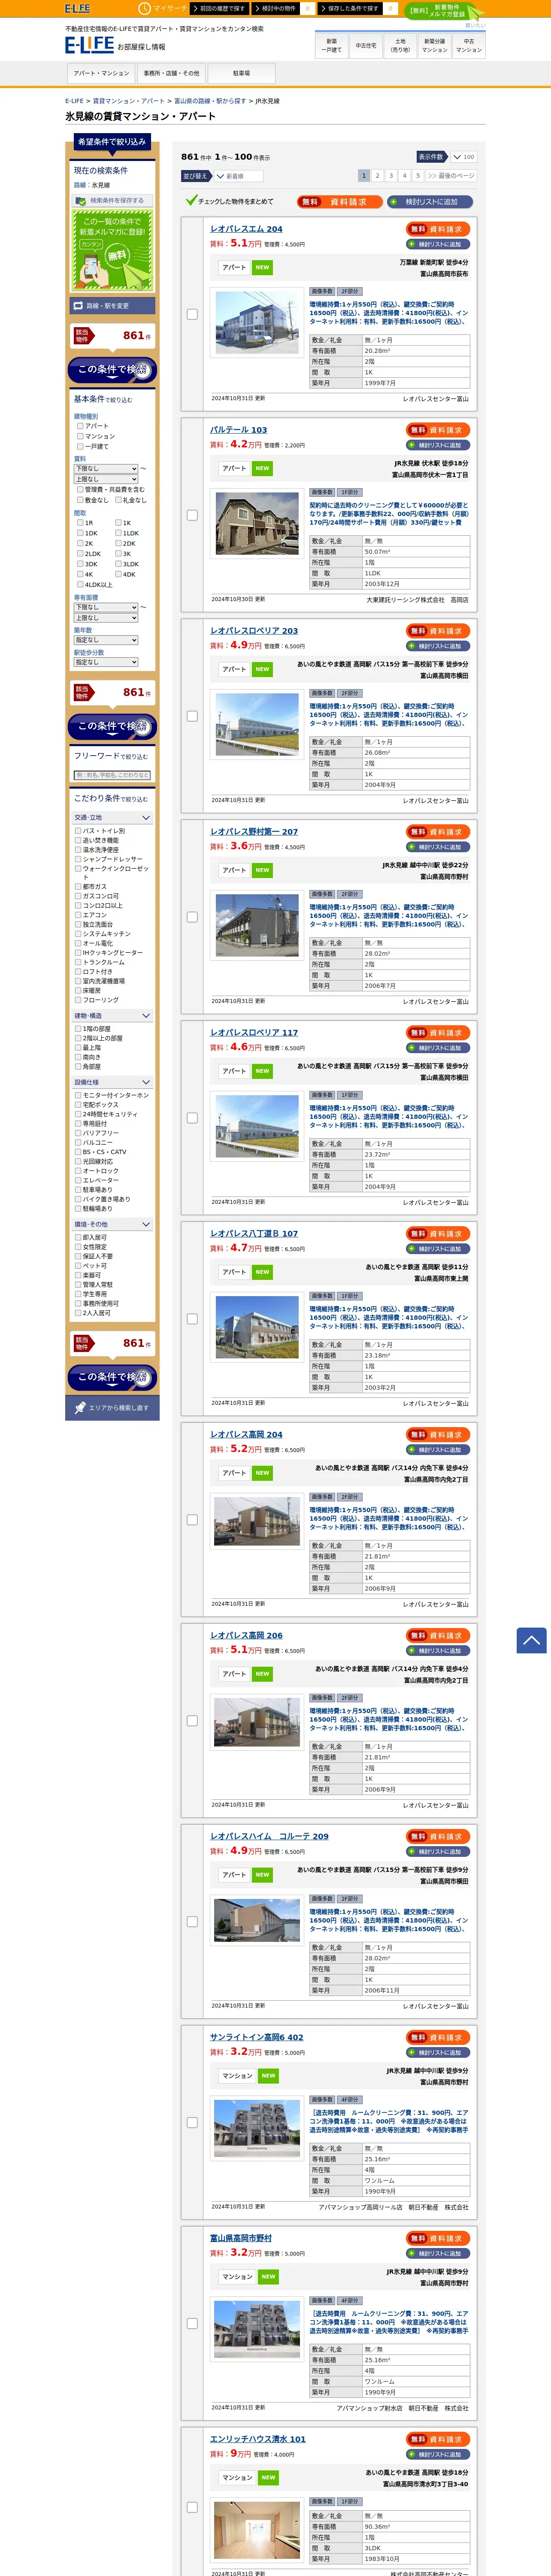Request 無料 資料請求 for エンリッチハウス清水 101
551x2576 pixels.
coord(439,2439)
